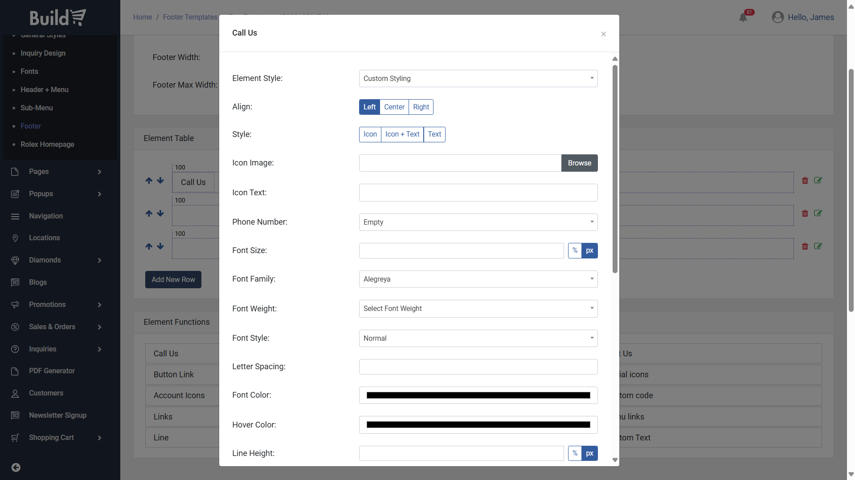Click the Diamonds icon in the sidebar
The width and height of the screenshot is (855, 480).
[x=15, y=260]
